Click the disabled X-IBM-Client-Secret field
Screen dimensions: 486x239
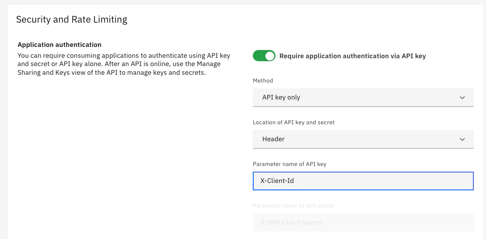[x=363, y=222]
